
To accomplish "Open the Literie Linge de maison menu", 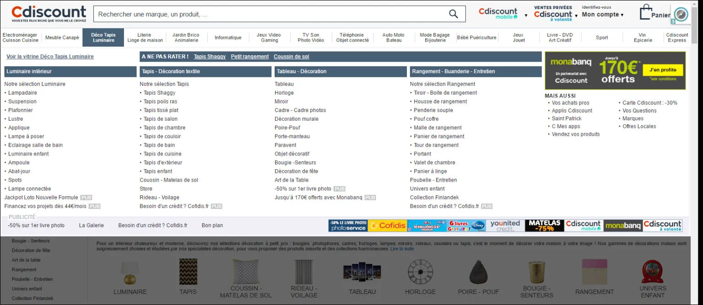I will [145, 37].
